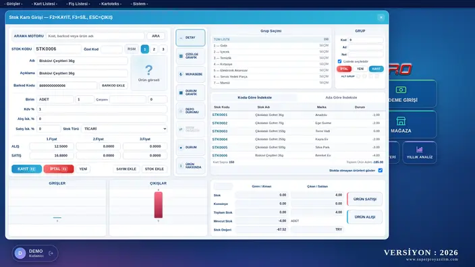The image size is (475, 267).
Task: Open Ürün Hakkında info
Action: pyautogui.click(x=190, y=166)
